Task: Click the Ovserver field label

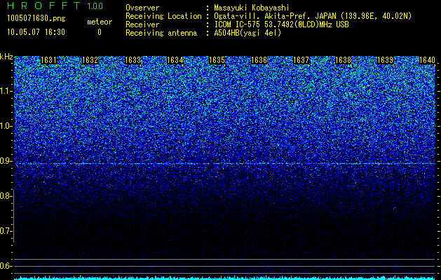Action: point(142,8)
